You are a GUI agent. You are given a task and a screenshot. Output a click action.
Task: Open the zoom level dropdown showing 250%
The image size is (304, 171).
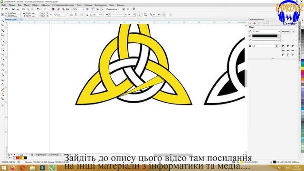coord(84,9)
